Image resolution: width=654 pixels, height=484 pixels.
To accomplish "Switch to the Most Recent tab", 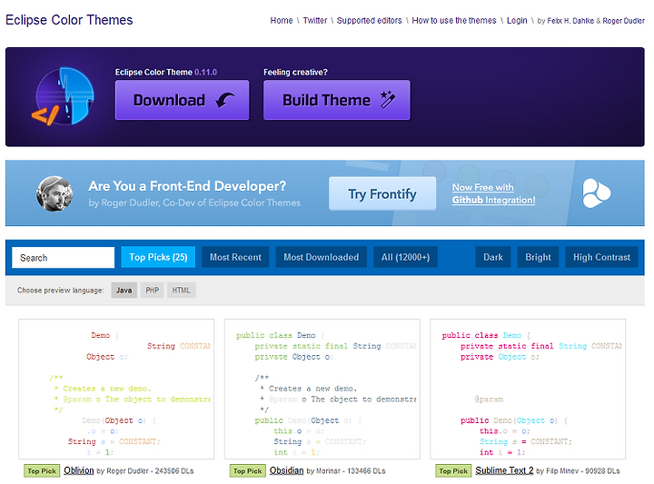I will pos(235,257).
